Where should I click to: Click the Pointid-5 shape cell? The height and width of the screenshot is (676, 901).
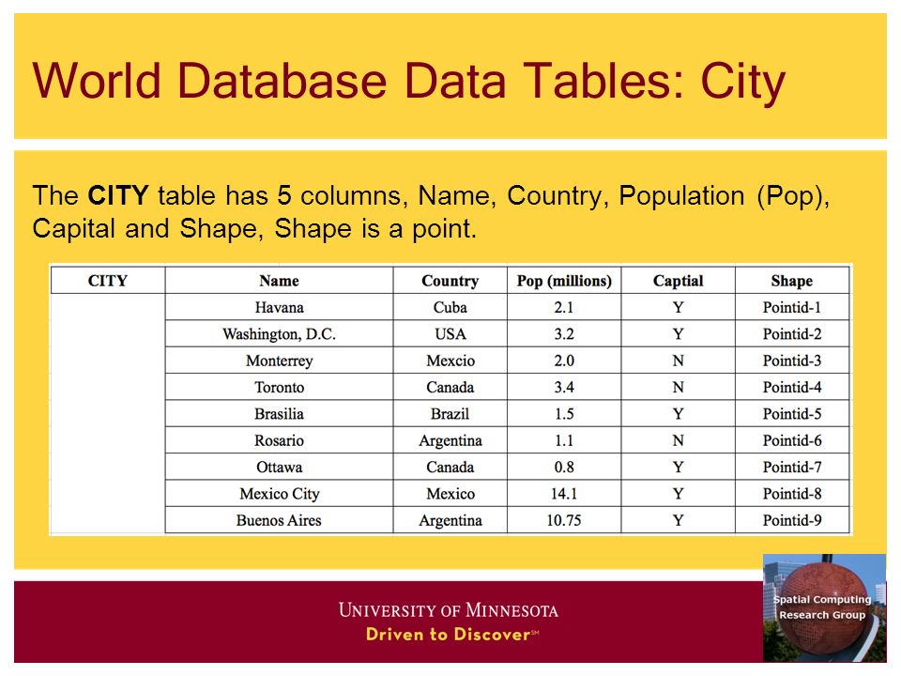click(x=792, y=414)
